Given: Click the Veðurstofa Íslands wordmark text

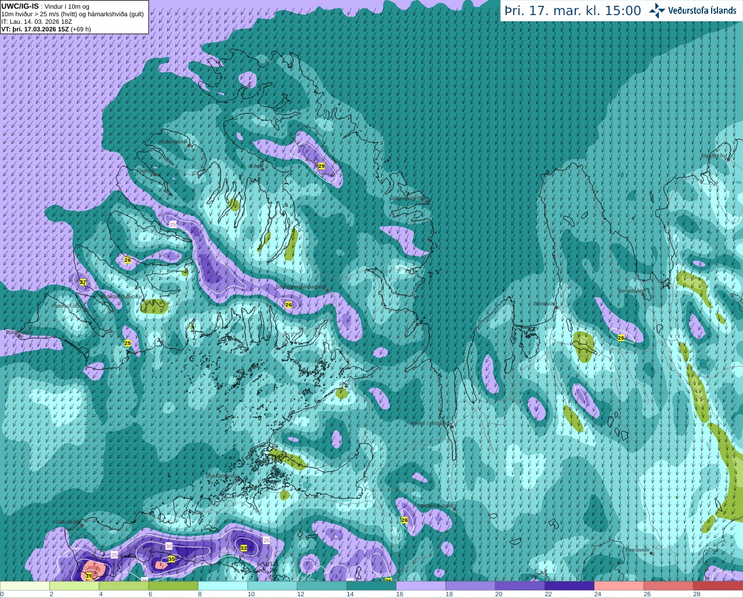Looking at the screenshot, I should point(702,10).
